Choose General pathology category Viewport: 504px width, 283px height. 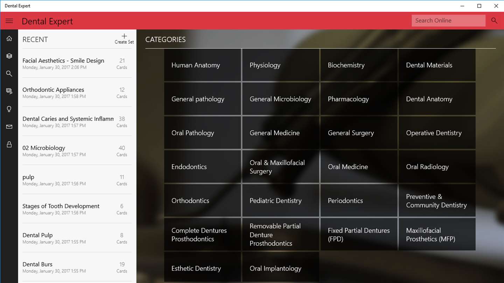[x=202, y=99]
